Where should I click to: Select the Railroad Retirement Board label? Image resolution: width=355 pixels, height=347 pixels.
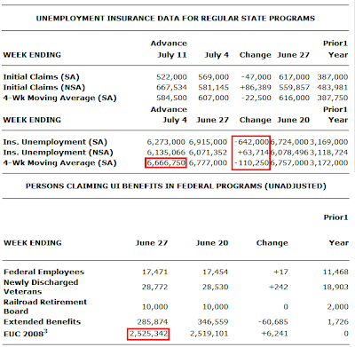coord(45,306)
